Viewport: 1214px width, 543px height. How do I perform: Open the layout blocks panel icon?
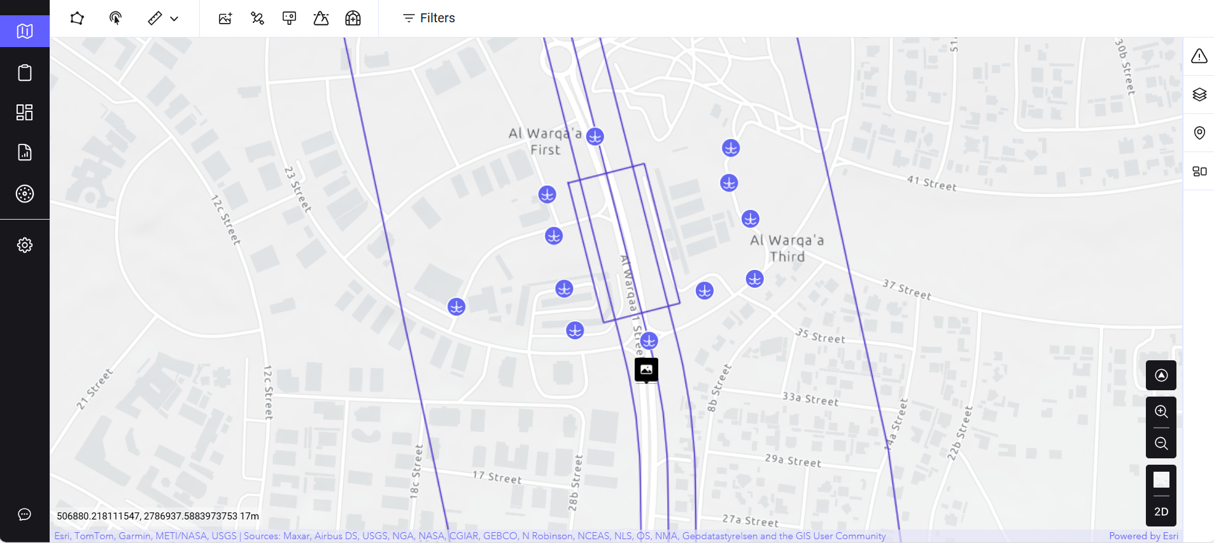click(1199, 171)
